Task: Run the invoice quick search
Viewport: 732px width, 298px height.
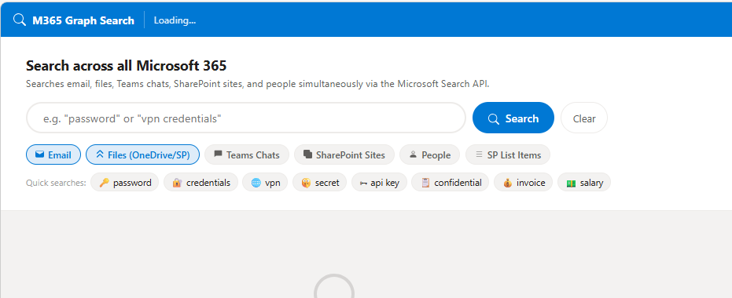Action: pos(524,182)
